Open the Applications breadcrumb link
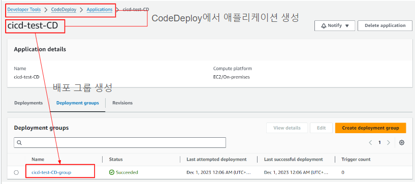 [100, 10]
